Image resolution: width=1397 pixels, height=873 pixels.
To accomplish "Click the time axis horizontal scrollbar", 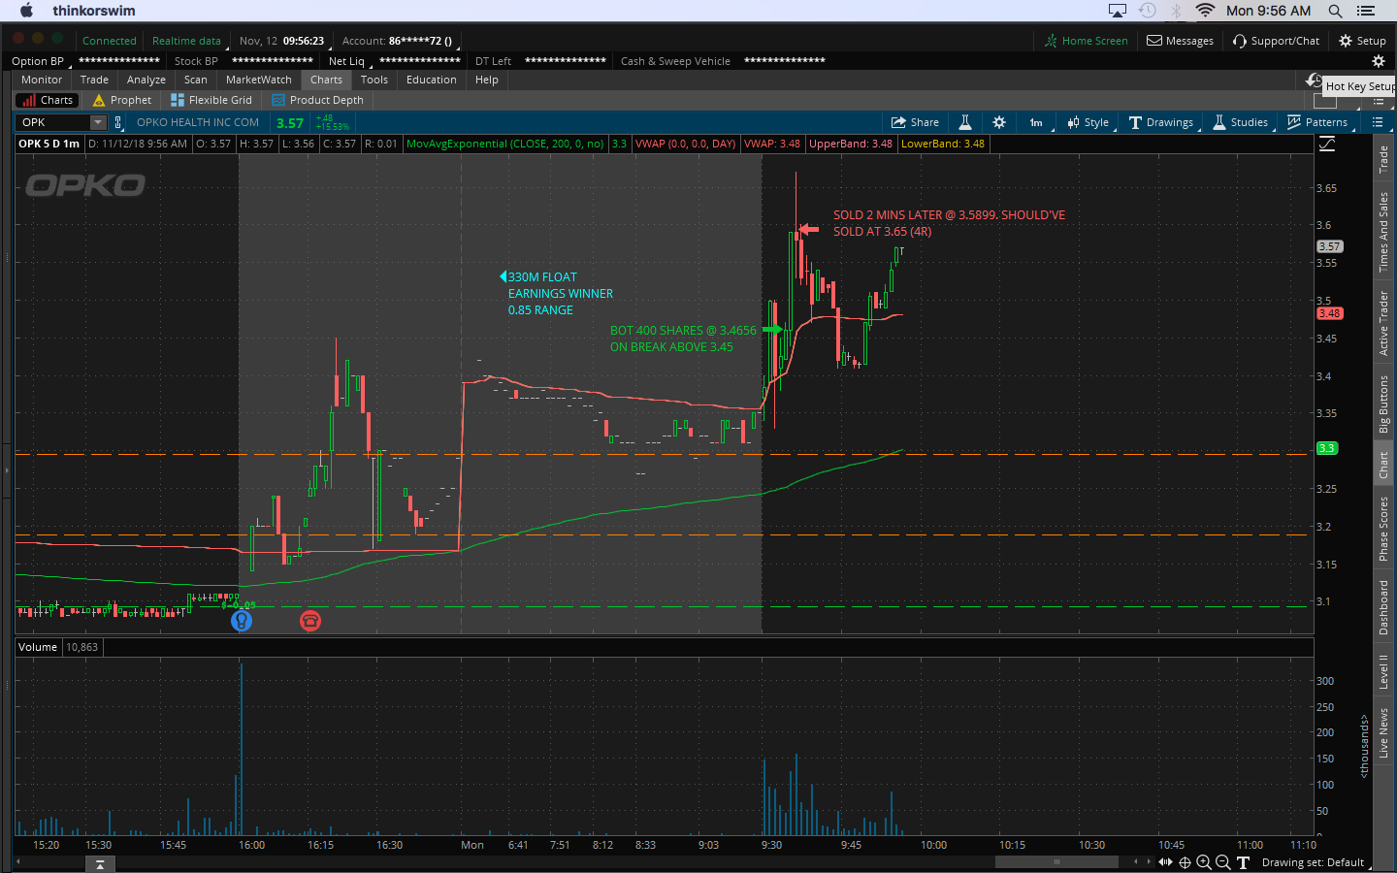I will (1057, 861).
